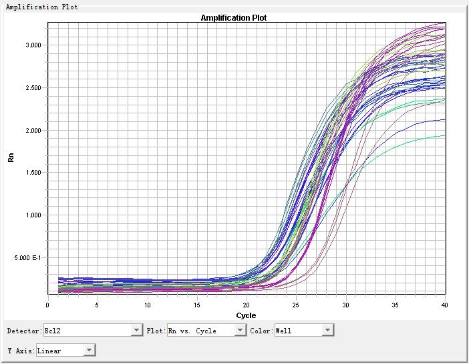469x364 pixels.
Task: Expand the Y Axis dropdown arrow
Action: click(89, 350)
